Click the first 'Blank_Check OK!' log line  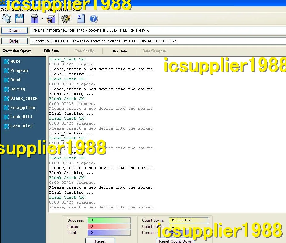(x=68, y=59)
